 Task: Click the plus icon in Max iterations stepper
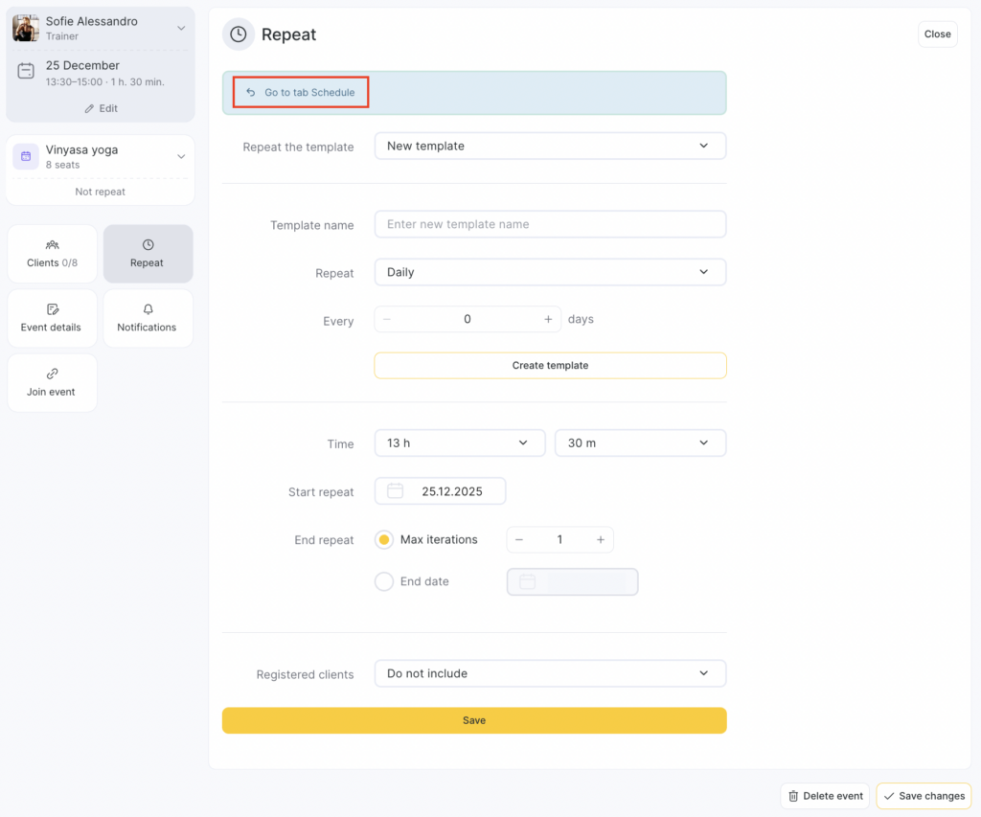pyautogui.click(x=601, y=540)
